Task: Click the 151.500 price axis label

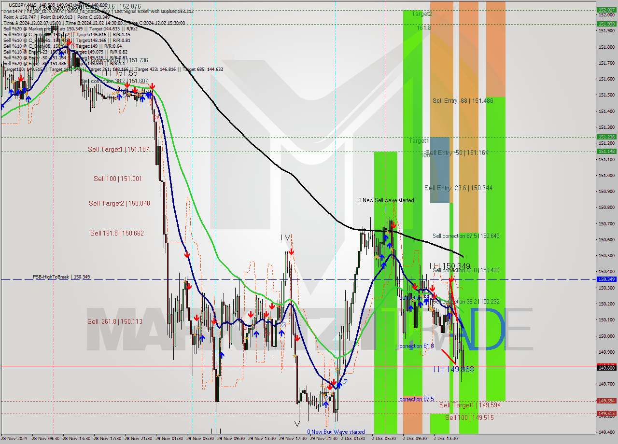Action: (x=606, y=95)
